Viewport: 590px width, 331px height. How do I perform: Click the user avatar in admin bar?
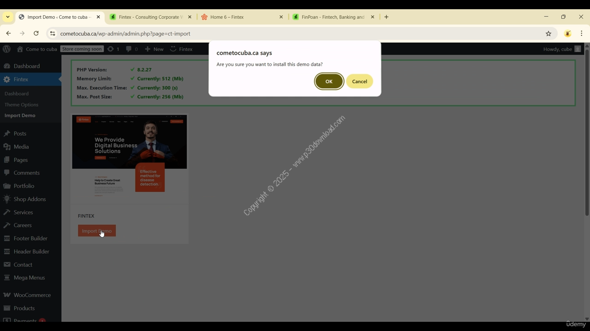point(578,49)
